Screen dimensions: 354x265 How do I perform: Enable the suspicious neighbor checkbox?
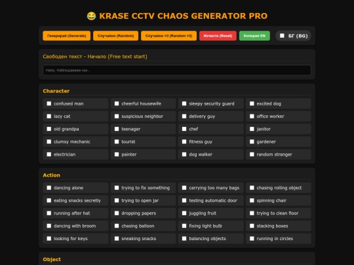click(117, 116)
